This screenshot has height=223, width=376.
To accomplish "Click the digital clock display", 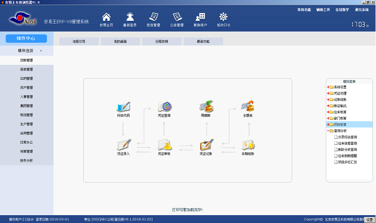I will click(360, 24).
